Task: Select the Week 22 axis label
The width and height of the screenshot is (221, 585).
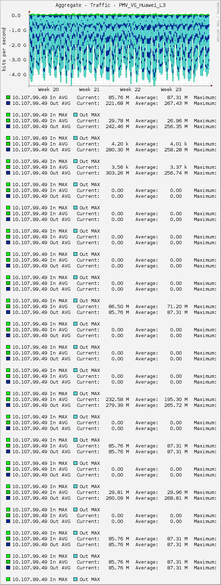Action: 130,89
